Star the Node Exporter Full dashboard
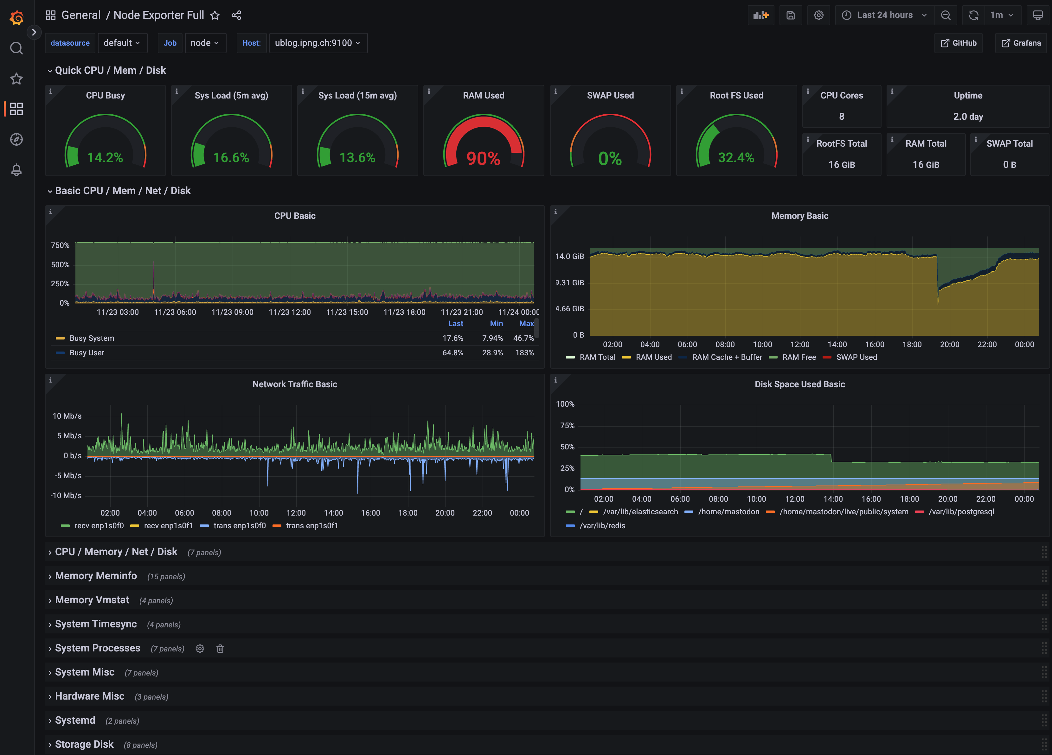This screenshot has width=1052, height=755. 215,15
